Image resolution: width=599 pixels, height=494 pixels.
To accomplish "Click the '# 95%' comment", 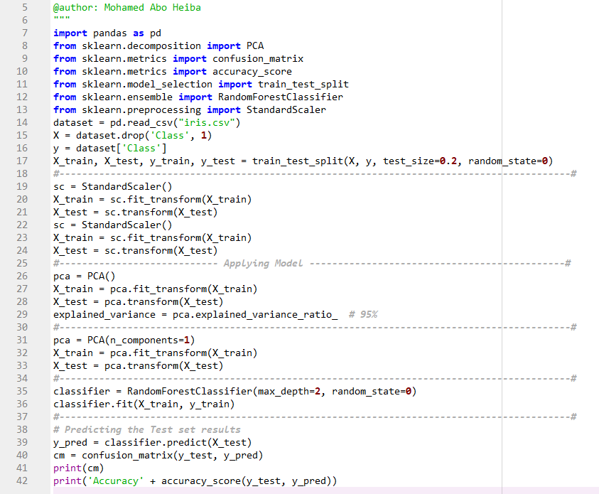I will point(363,314).
